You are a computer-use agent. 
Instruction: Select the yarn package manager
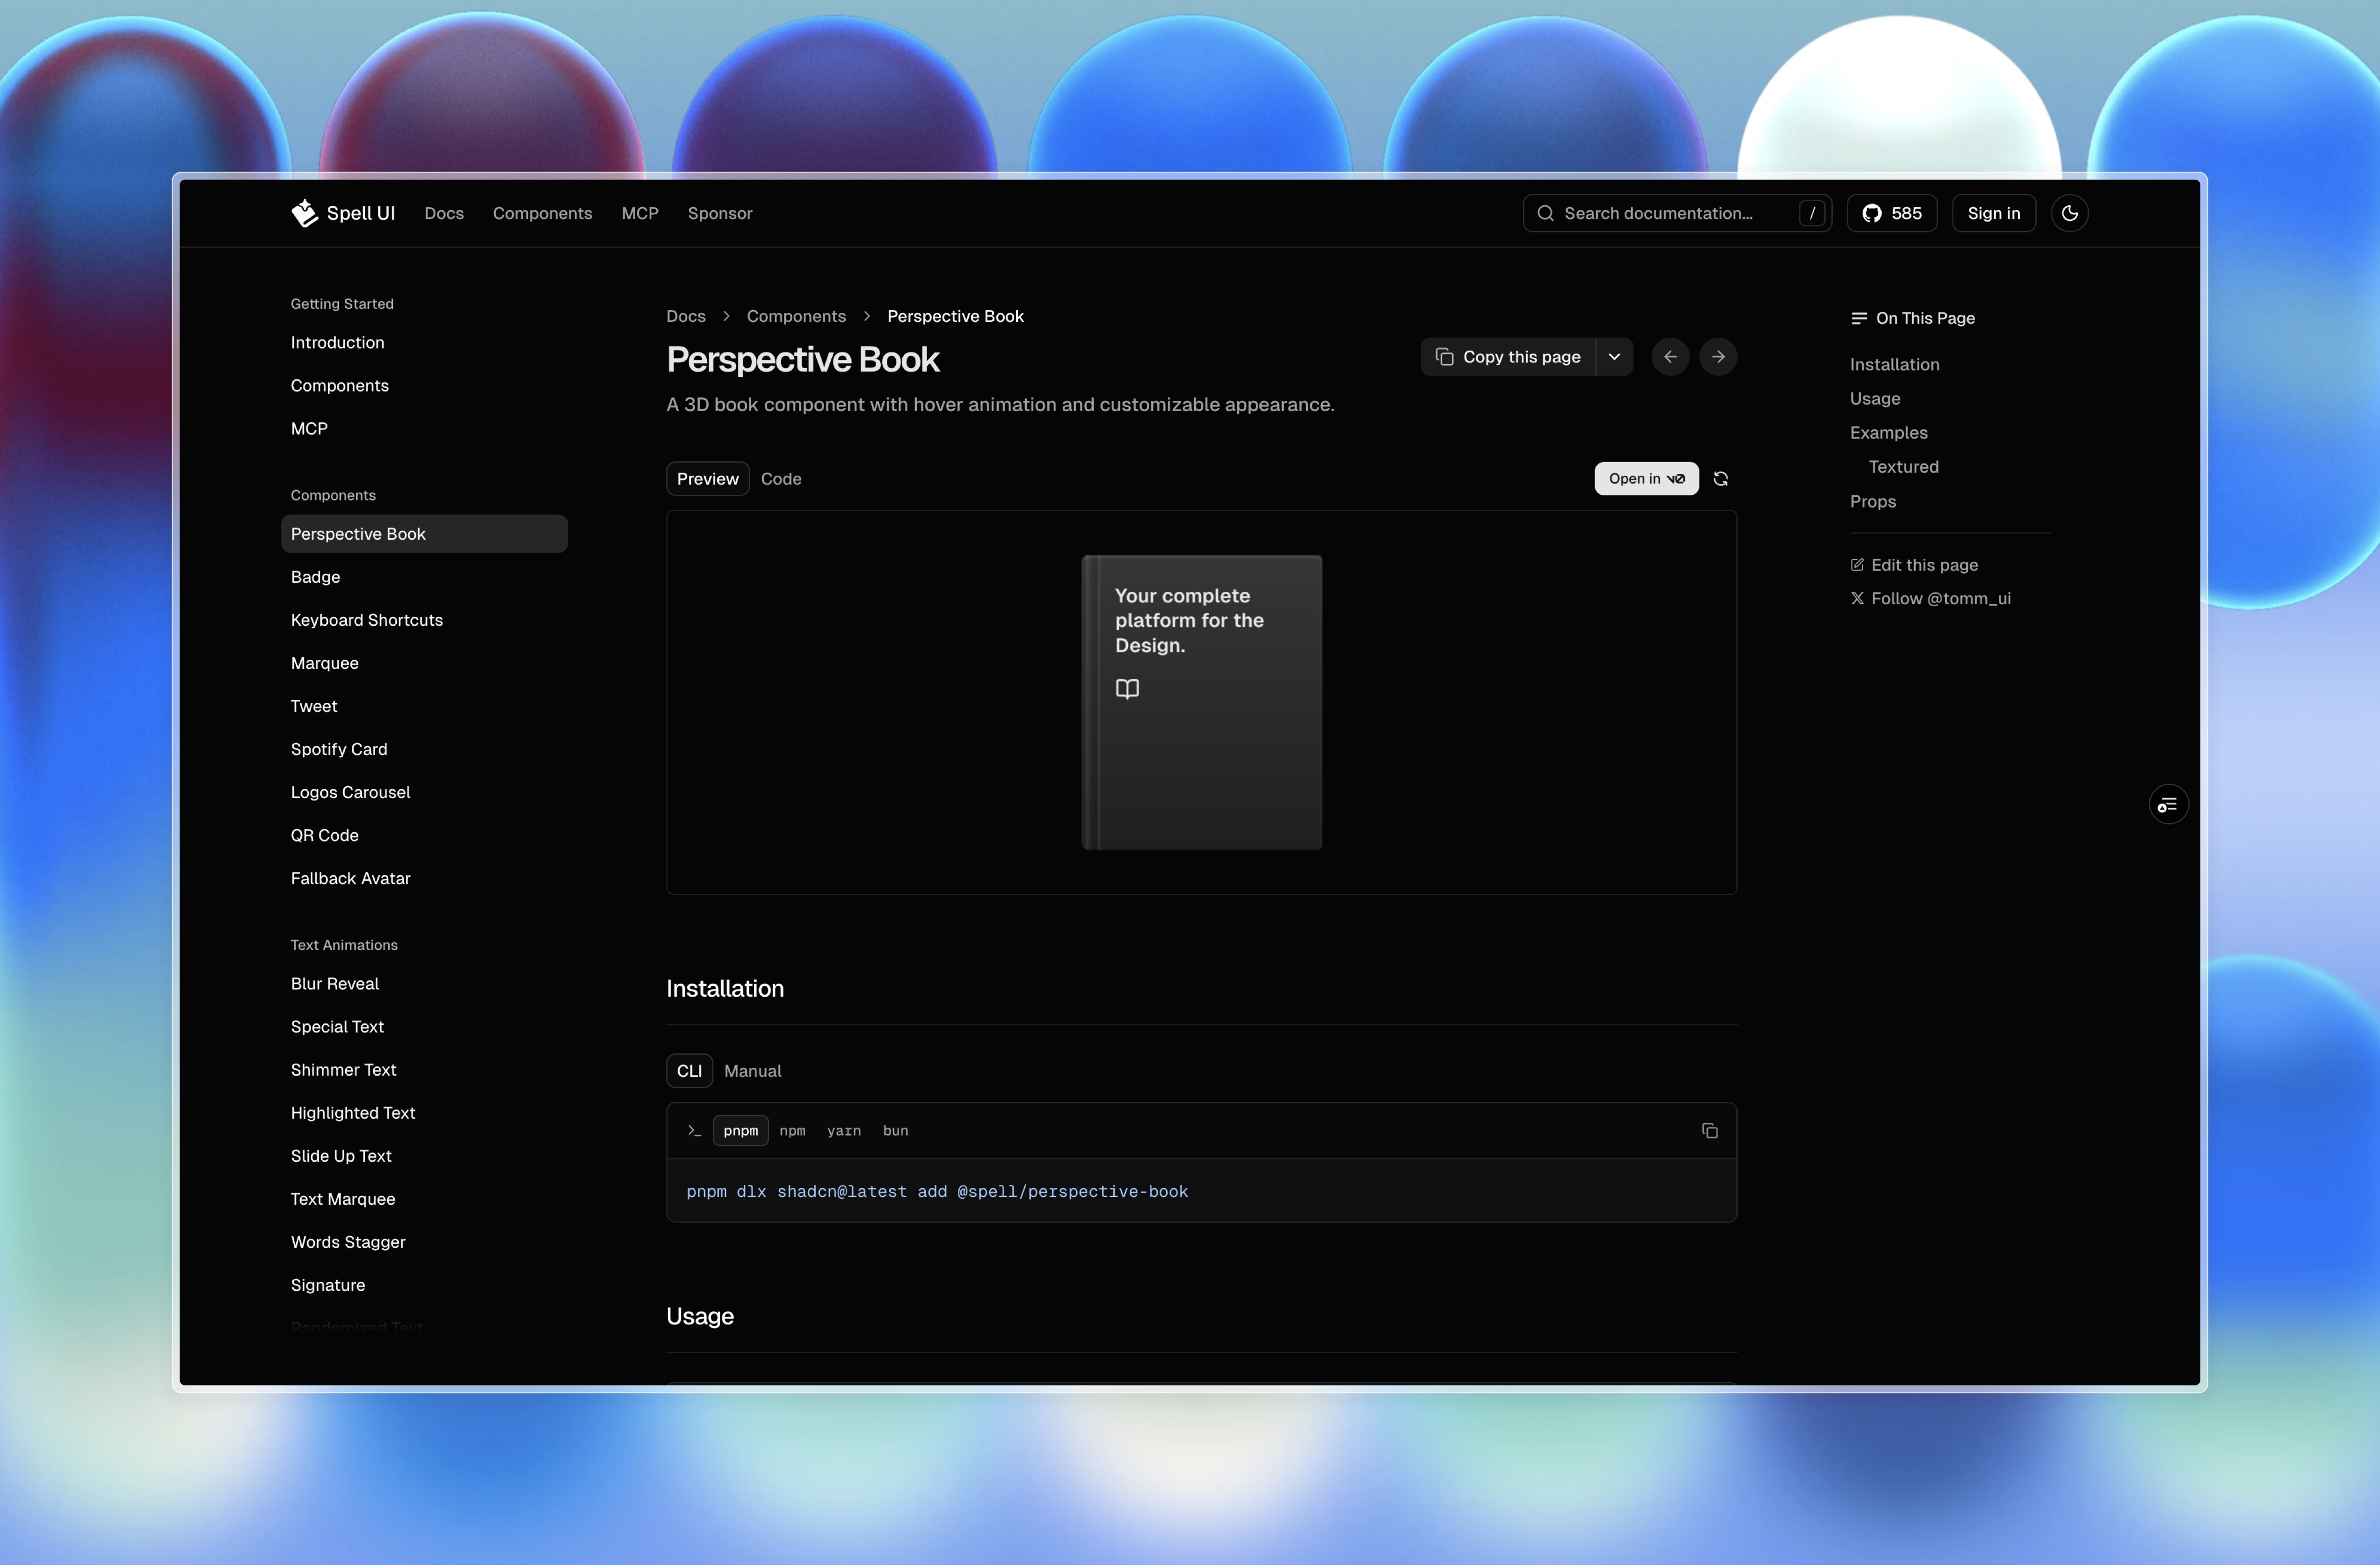pyautogui.click(x=843, y=1131)
